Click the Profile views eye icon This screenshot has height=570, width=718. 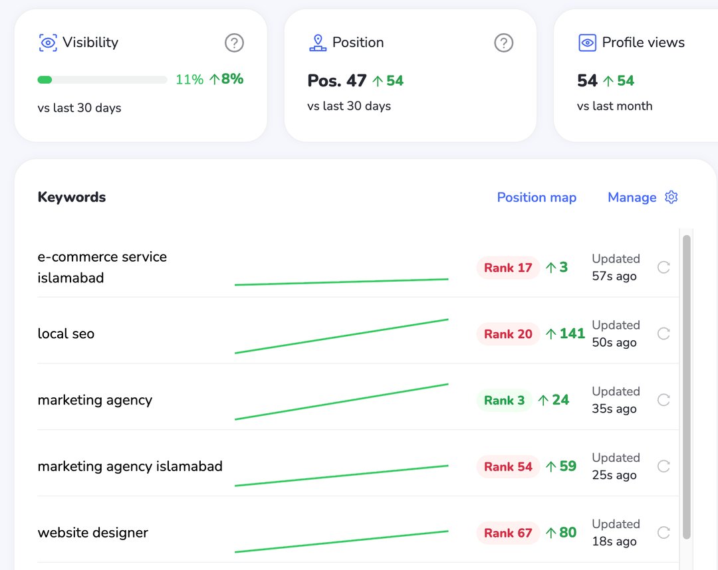[x=587, y=43]
